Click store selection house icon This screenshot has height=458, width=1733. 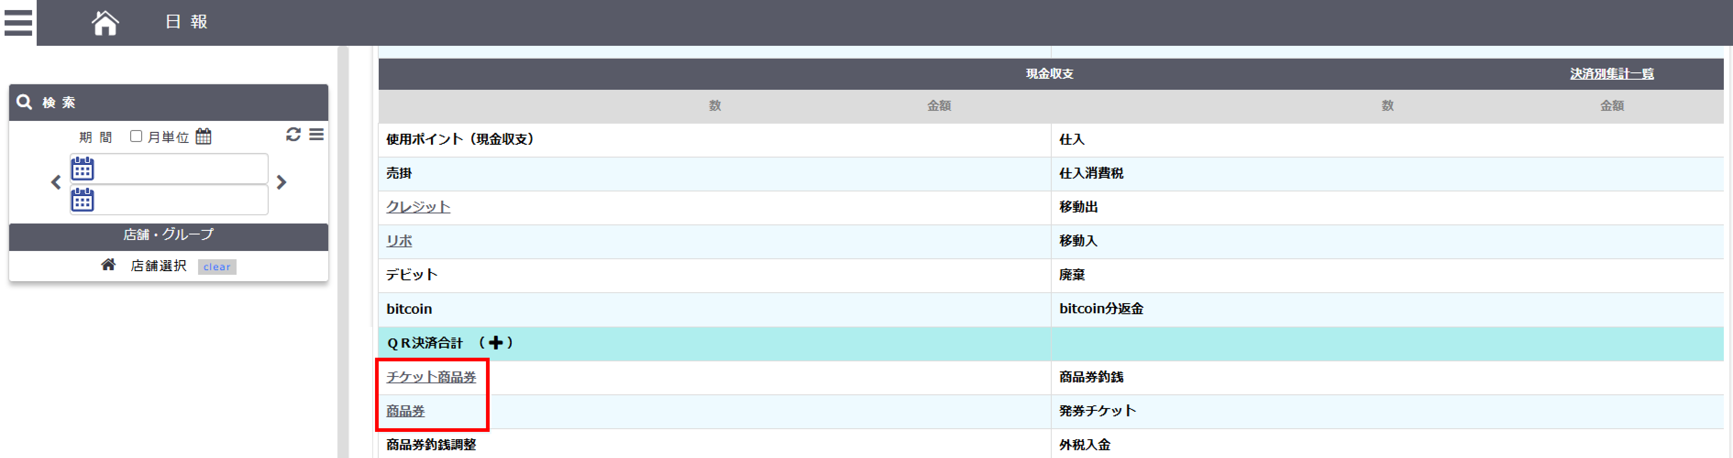click(108, 265)
